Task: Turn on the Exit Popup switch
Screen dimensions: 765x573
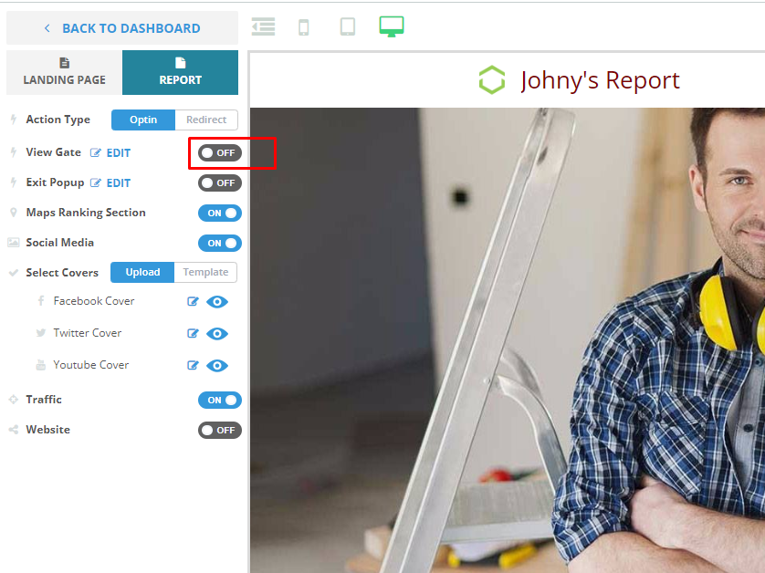Action: coord(219,183)
